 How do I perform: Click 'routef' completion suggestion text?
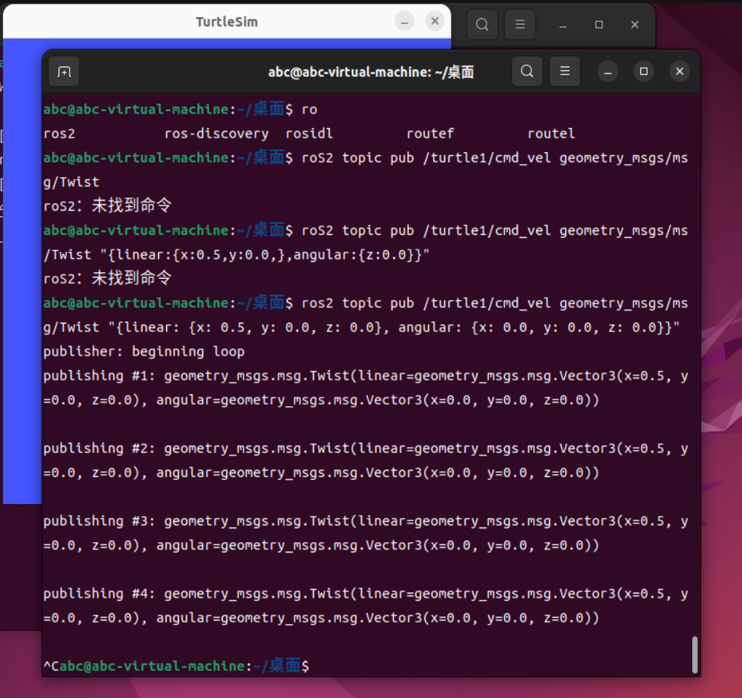coord(430,134)
